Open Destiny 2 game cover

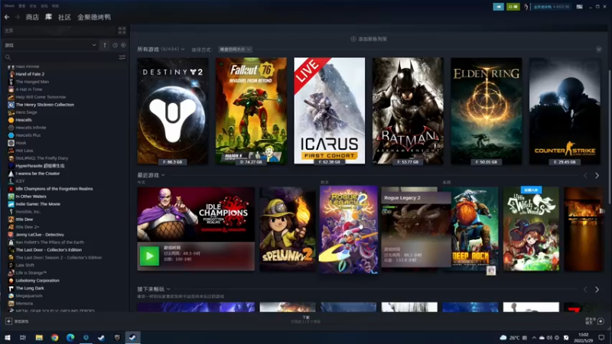tap(173, 111)
